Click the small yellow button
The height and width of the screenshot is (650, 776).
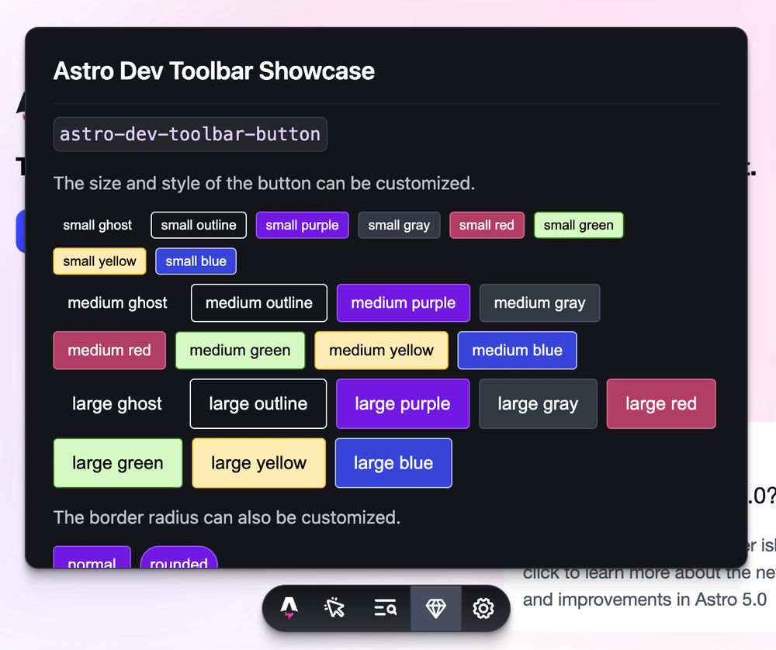click(x=99, y=261)
